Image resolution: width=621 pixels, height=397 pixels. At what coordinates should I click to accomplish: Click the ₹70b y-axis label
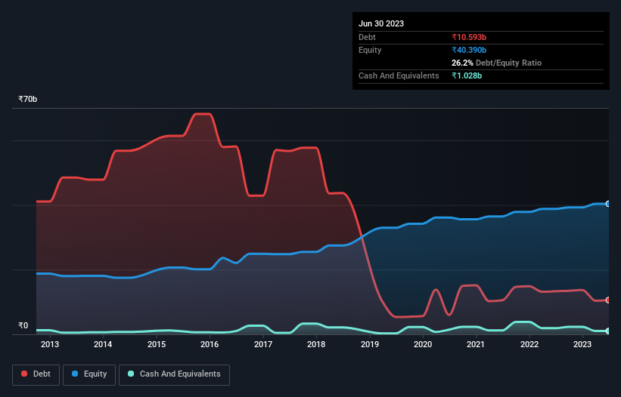[28, 99]
